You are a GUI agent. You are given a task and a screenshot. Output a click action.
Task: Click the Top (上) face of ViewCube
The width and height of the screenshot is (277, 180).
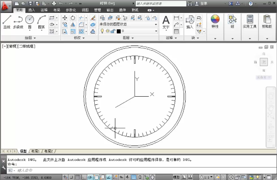tap(264, 62)
